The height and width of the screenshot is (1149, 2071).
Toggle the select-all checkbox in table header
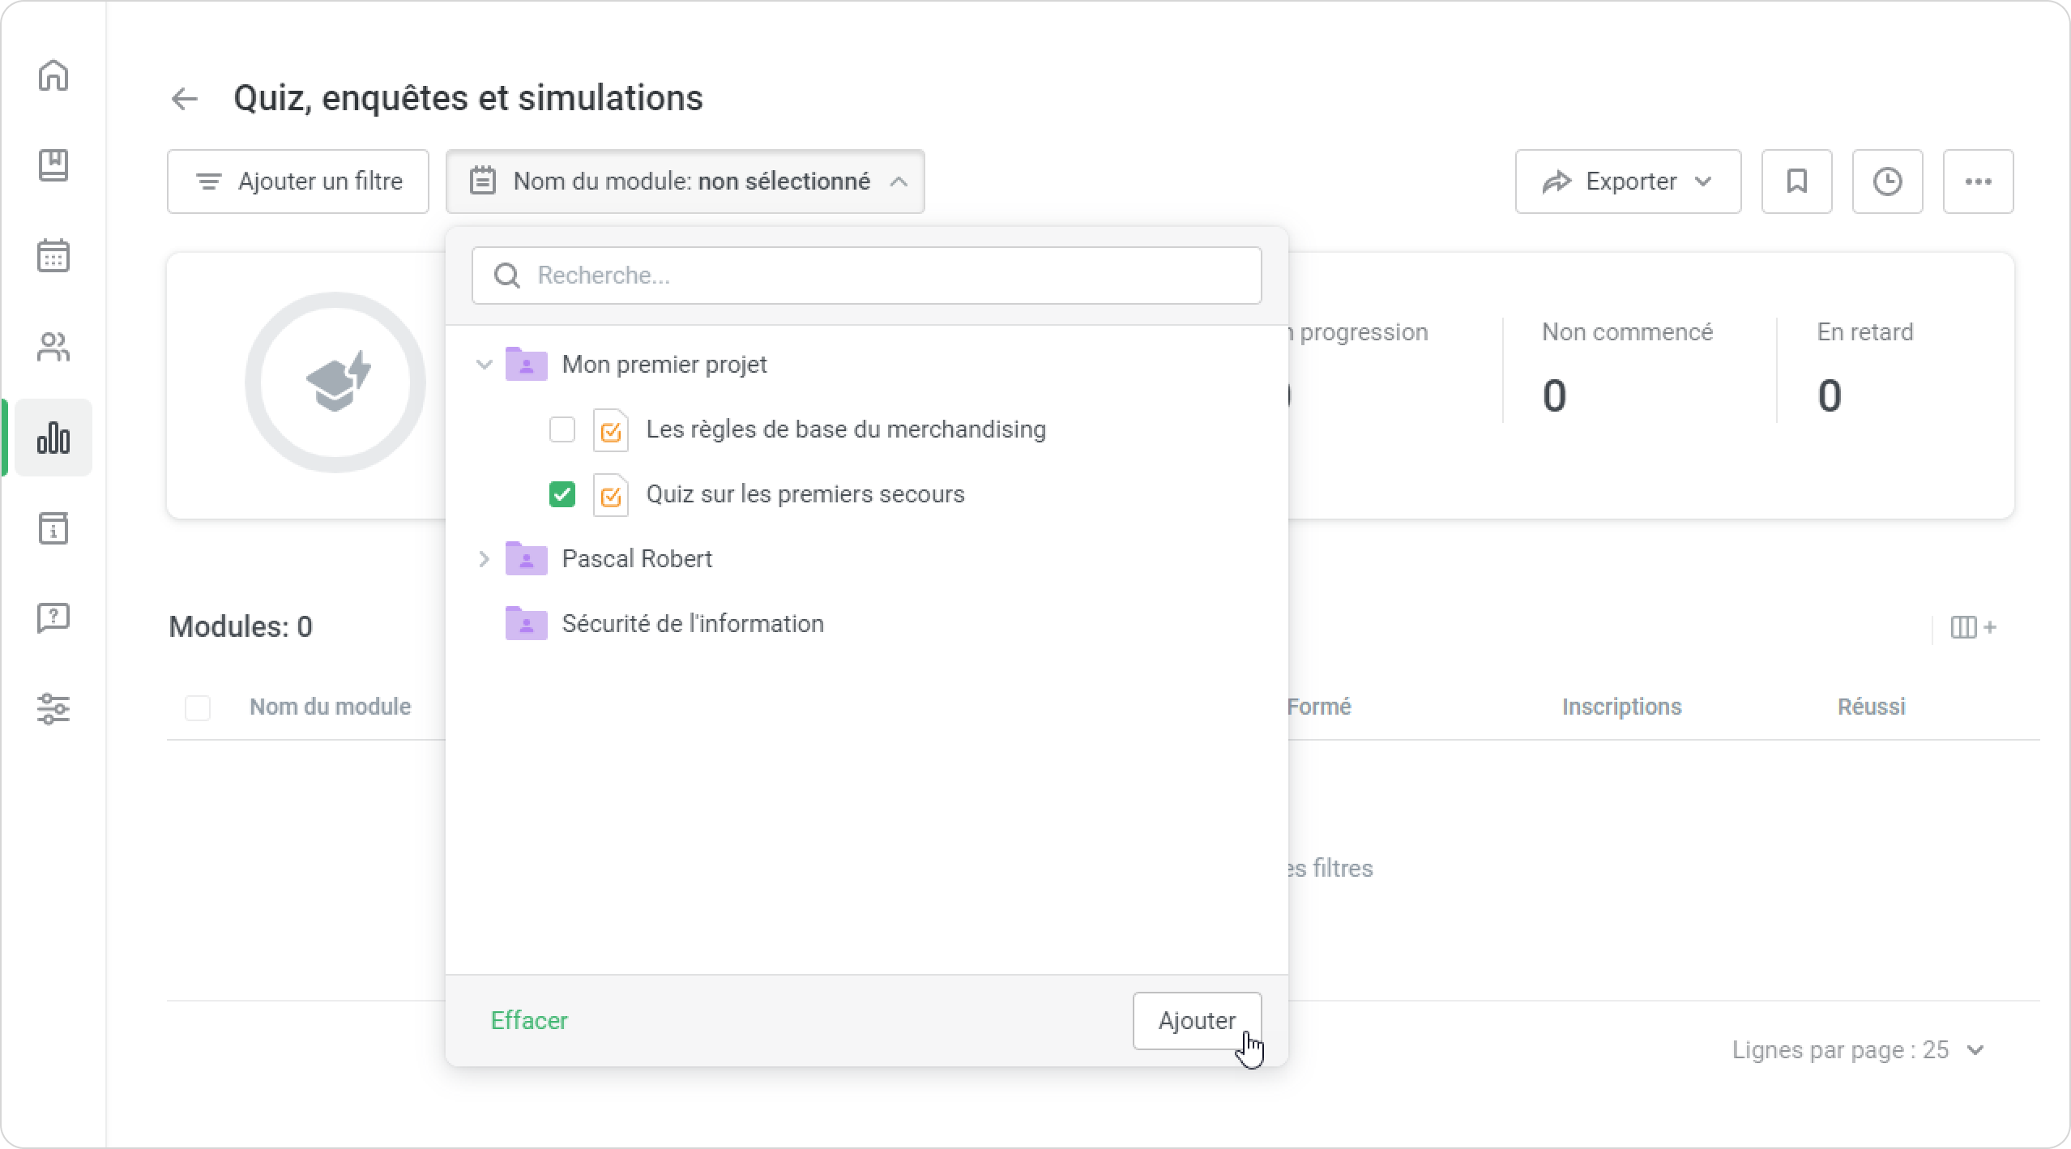click(x=198, y=707)
